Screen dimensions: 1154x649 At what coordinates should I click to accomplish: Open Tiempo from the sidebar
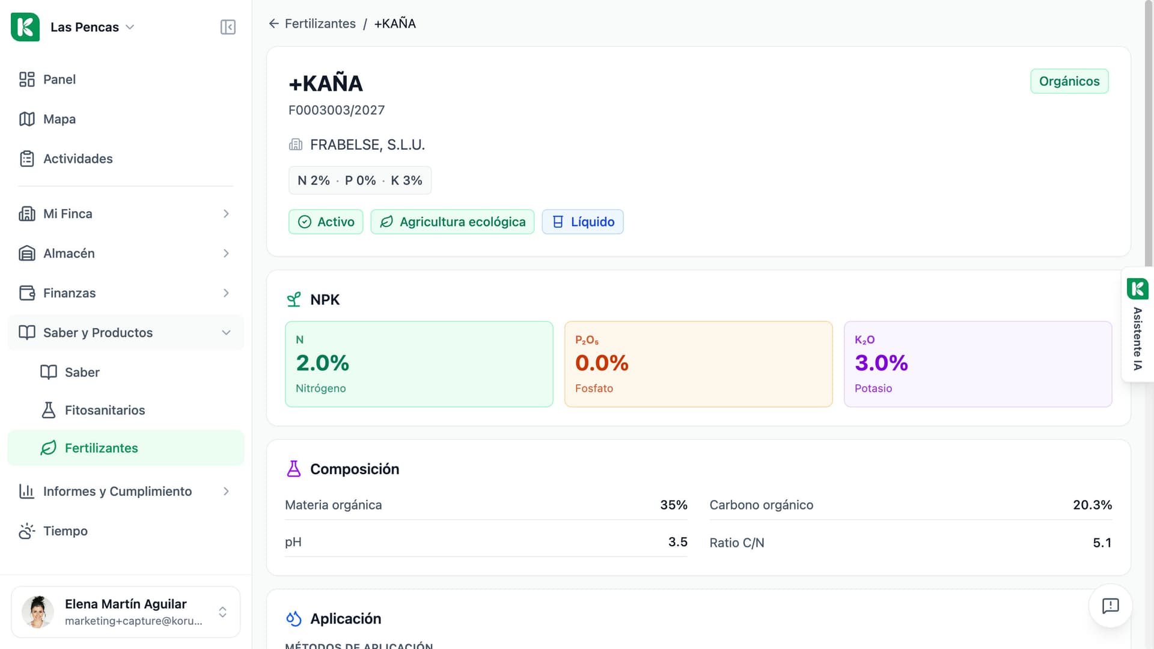pos(126,531)
